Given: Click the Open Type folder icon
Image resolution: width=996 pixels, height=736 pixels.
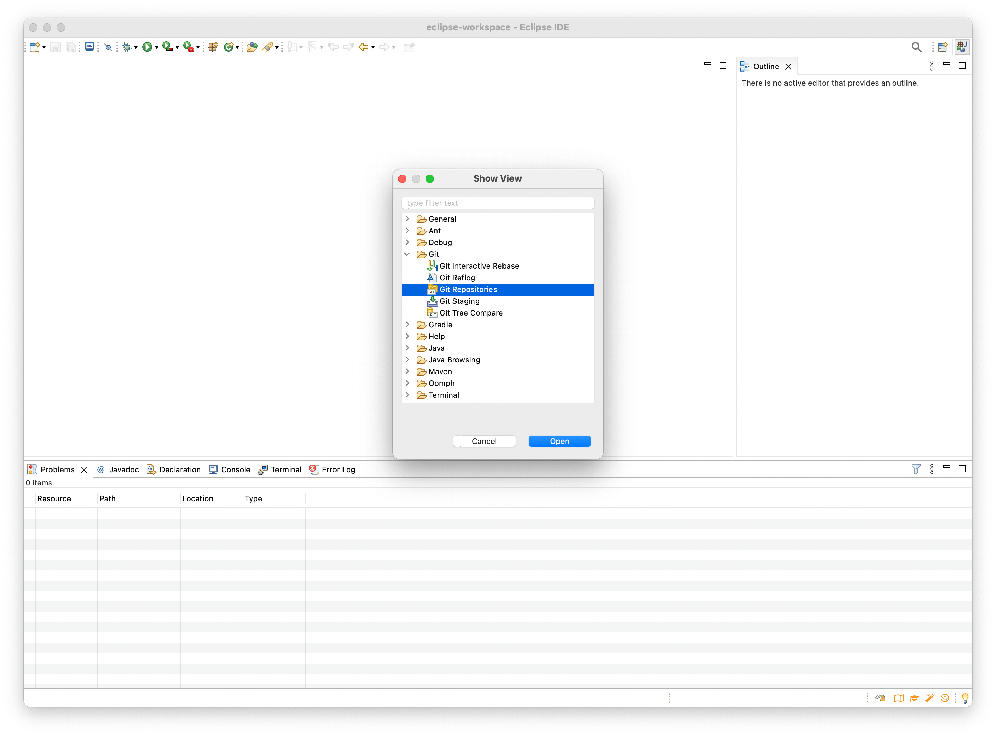Looking at the screenshot, I should (252, 47).
